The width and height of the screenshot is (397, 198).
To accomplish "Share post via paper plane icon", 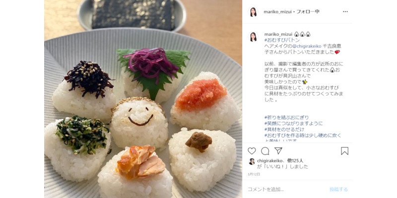I will [278, 151].
